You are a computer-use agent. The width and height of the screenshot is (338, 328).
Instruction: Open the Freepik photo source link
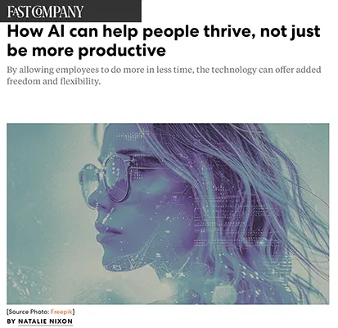[61, 312]
